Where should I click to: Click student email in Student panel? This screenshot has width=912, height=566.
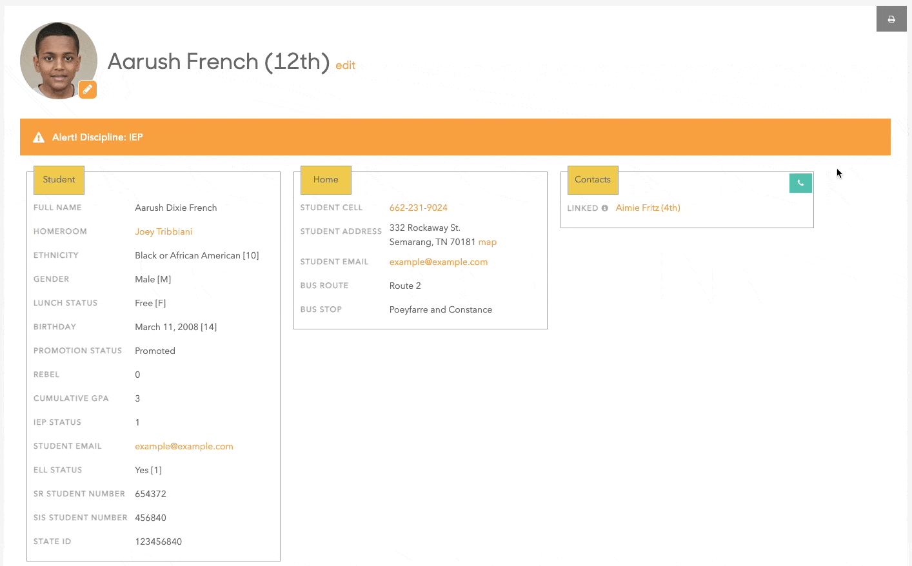(184, 446)
